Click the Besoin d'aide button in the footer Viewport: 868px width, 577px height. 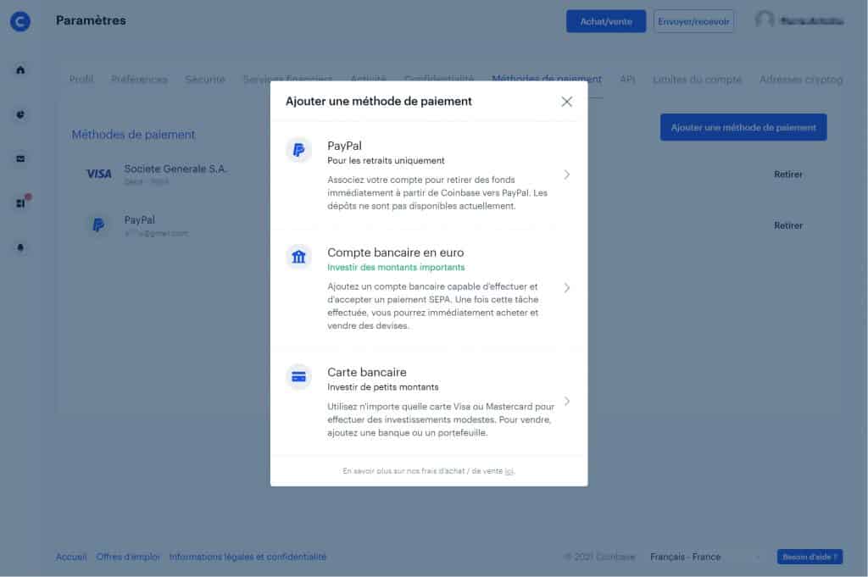(x=809, y=557)
